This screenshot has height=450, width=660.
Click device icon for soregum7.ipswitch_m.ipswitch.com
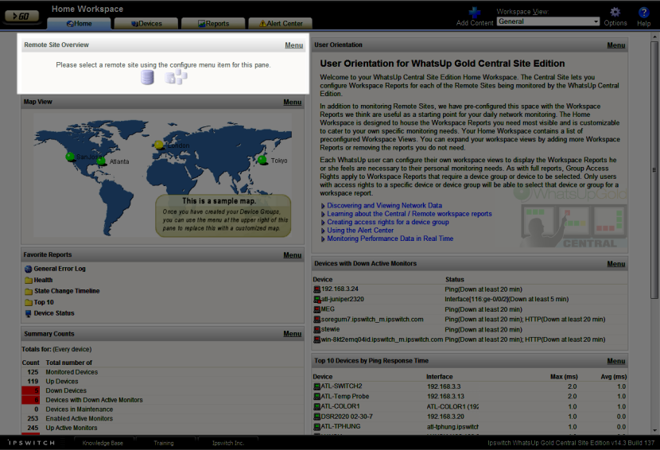click(x=317, y=320)
